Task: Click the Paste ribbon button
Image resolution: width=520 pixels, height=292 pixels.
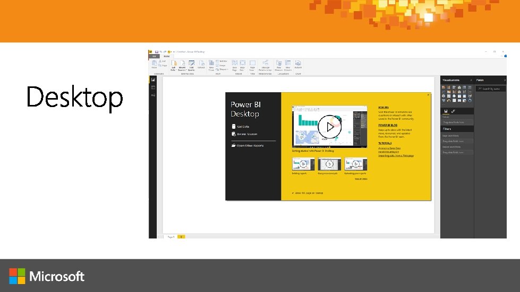Action: pos(154,64)
